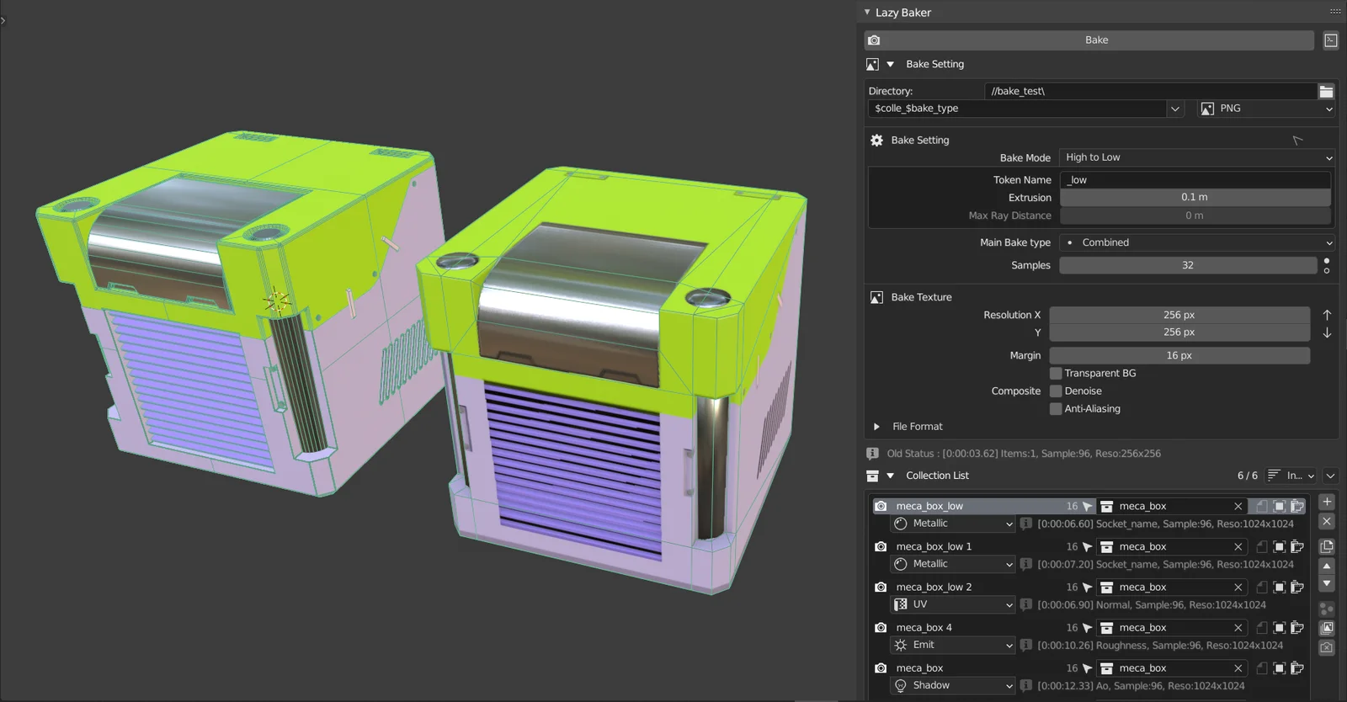Duplicate the selected collection list item
The width and height of the screenshot is (1347, 702).
tap(1327, 546)
